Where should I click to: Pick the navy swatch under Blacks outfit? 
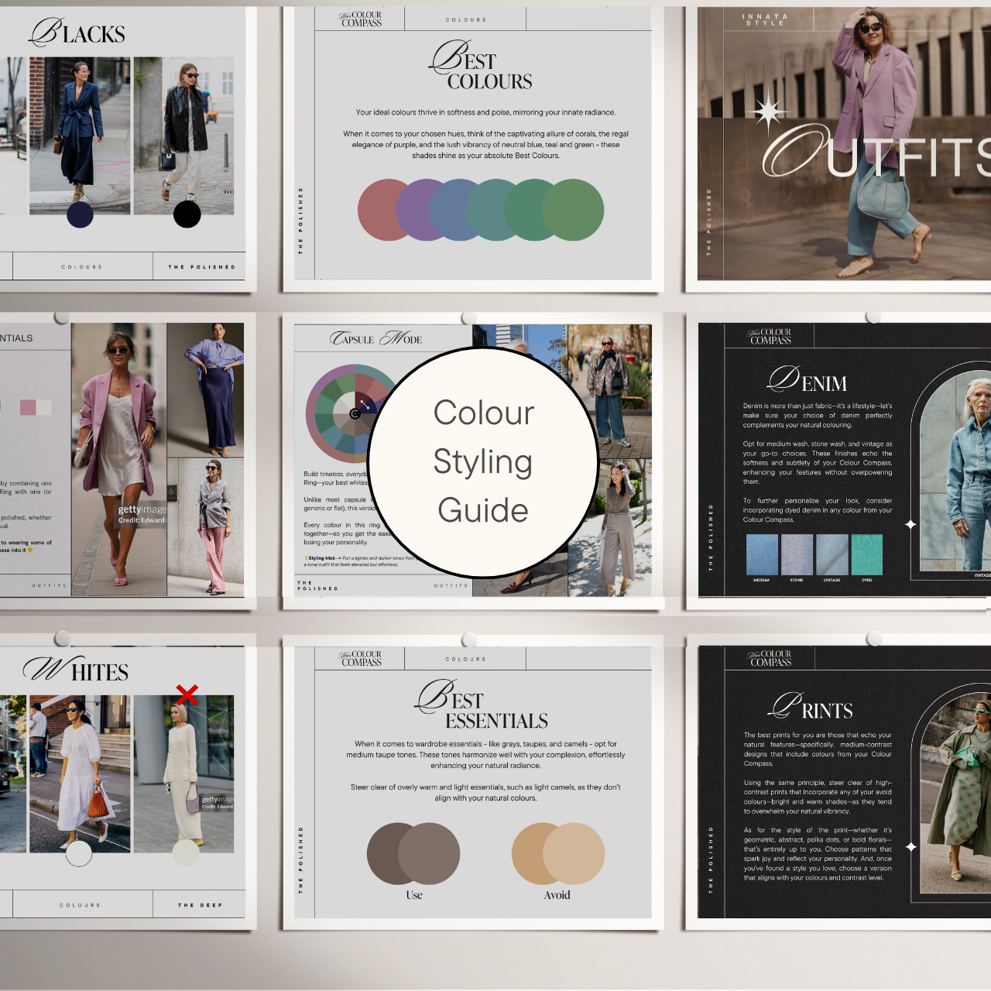(80, 214)
